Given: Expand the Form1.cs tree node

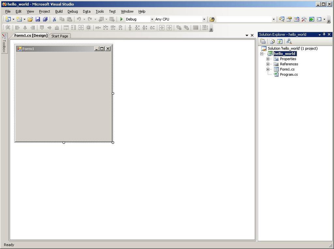Looking at the screenshot, I should (268, 69).
